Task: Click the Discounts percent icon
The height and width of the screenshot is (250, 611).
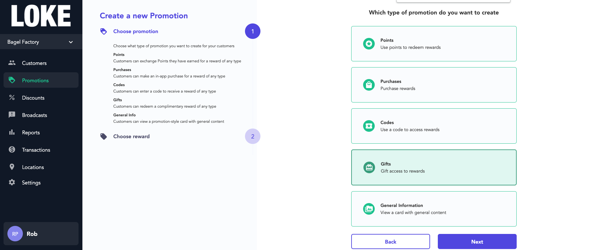Action: (12, 97)
